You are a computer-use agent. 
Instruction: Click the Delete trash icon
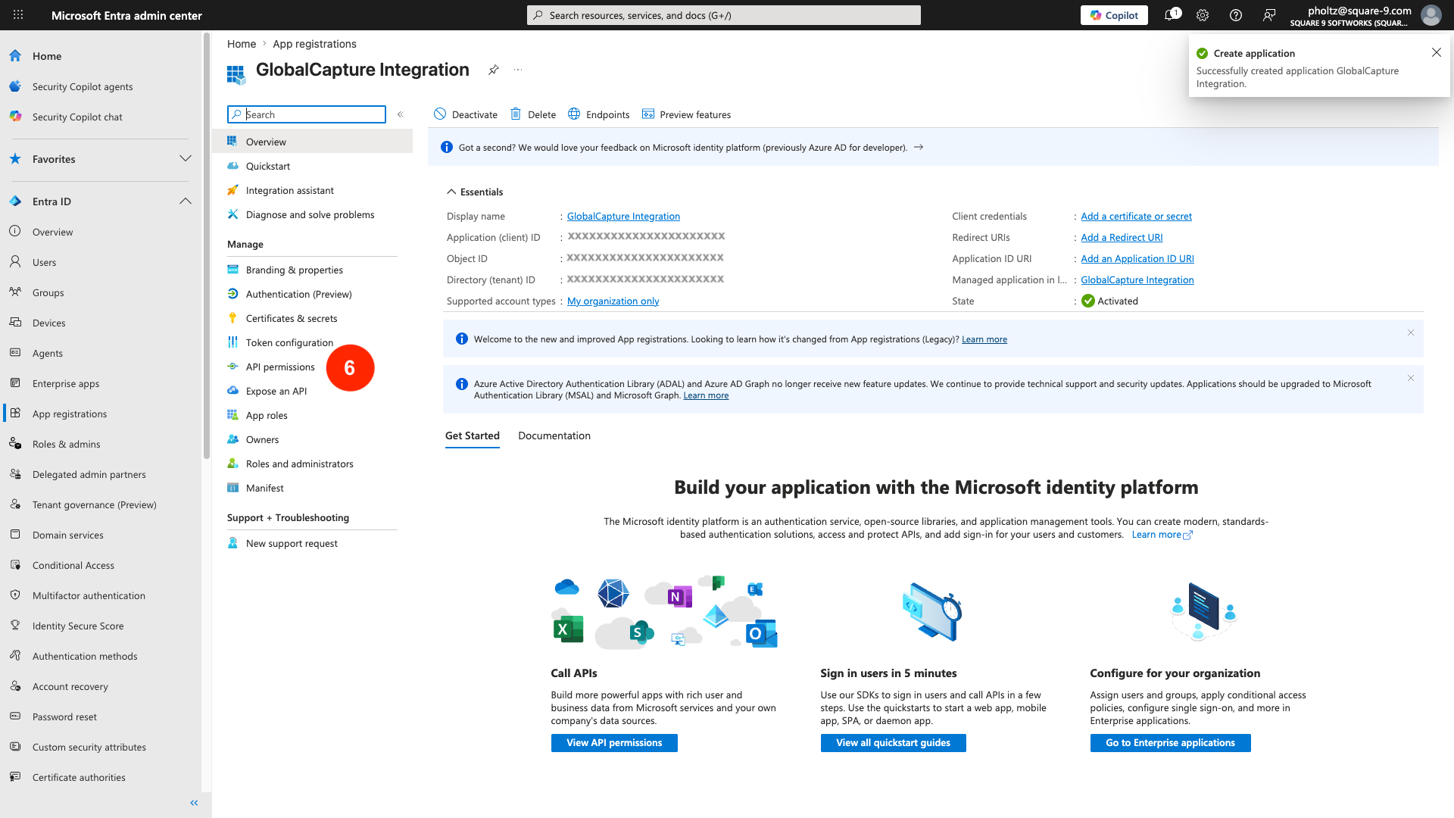pyautogui.click(x=516, y=114)
